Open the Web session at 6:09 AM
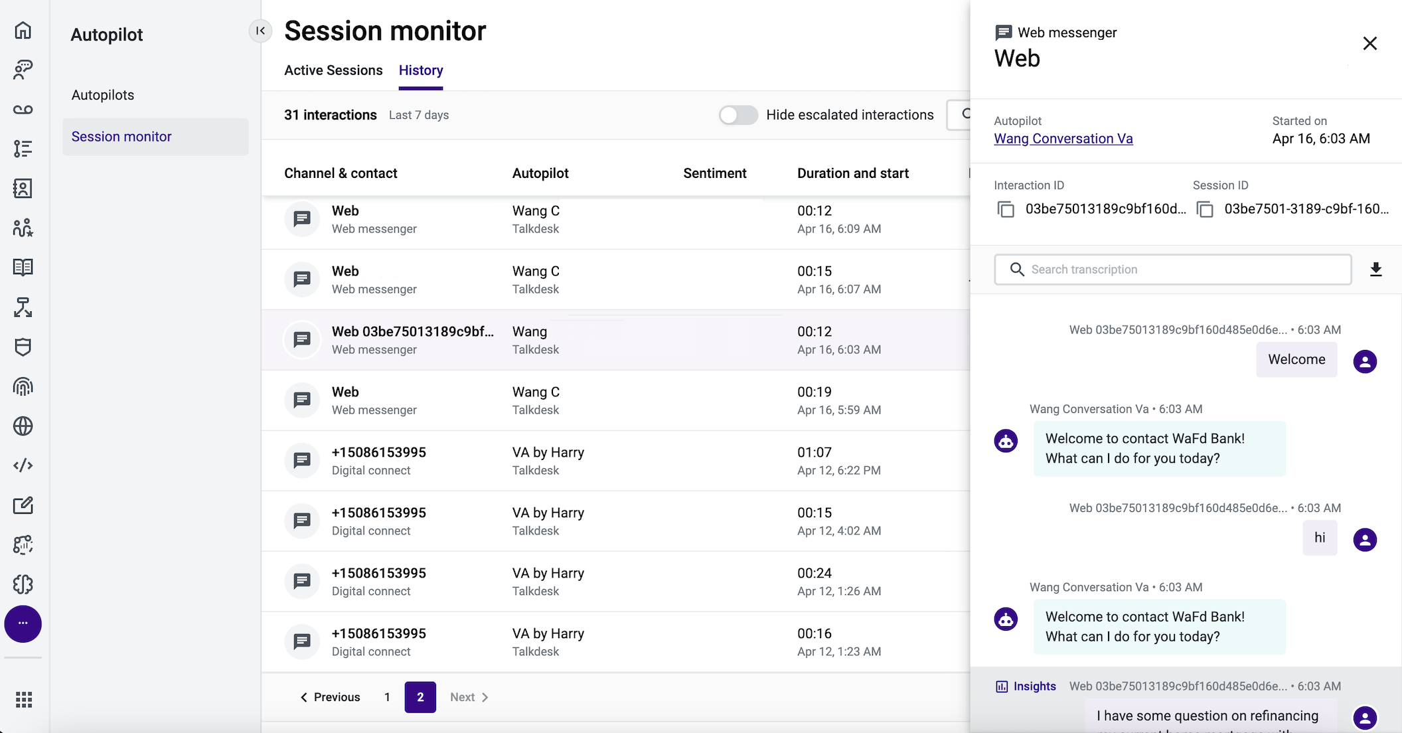This screenshot has height=733, width=1402. click(x=615, y=220)
